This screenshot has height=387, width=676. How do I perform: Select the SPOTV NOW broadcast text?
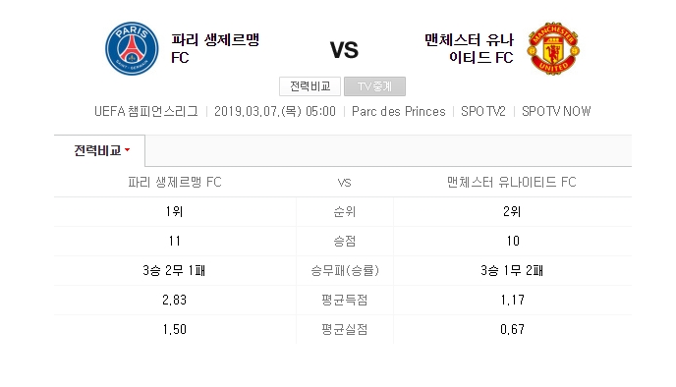point(556,112)
